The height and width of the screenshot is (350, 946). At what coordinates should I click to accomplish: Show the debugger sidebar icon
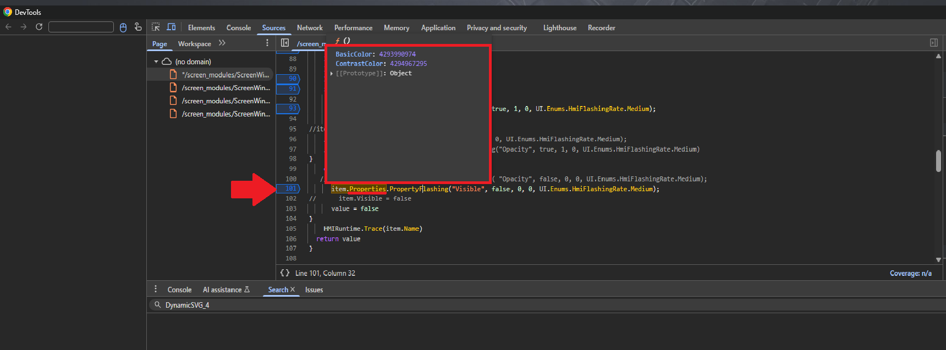933,43
